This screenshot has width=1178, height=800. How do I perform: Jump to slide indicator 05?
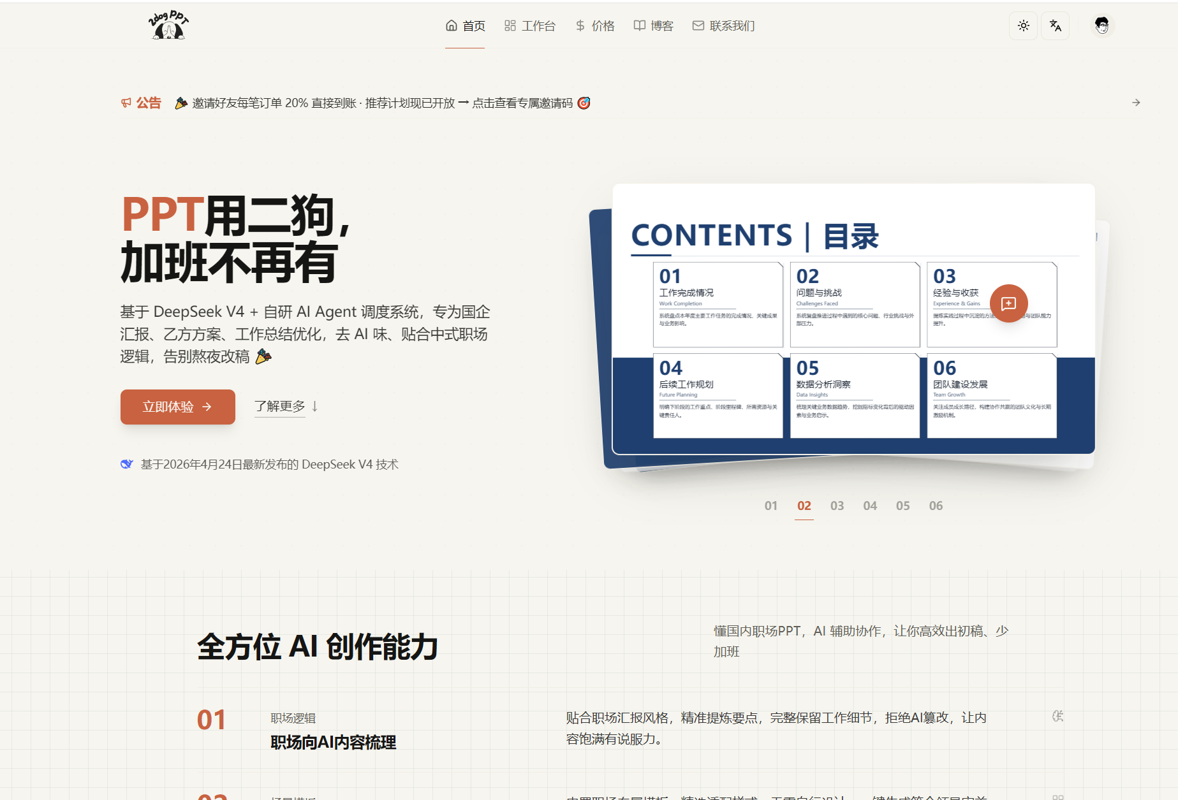click(x=902, y=505)
